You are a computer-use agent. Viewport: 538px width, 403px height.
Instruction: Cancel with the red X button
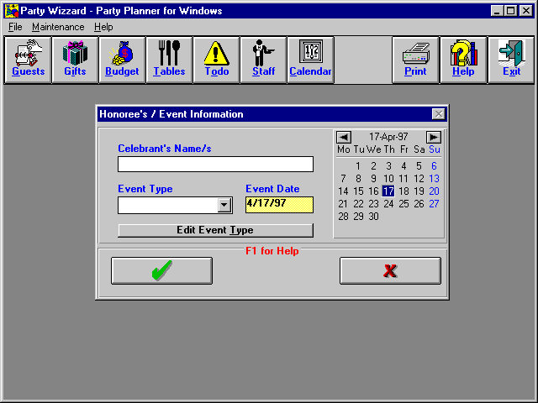coord(390,270)
